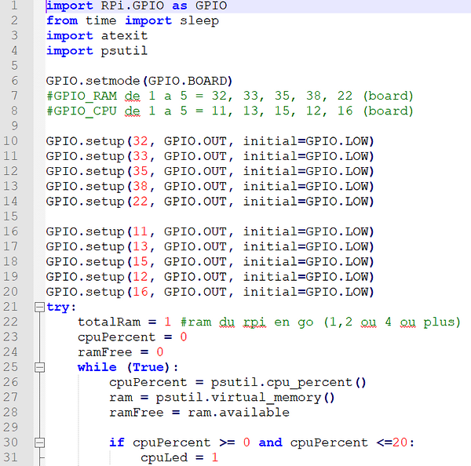
Task: Click line number 30 in the margin
Action: [x=11, y=442]
